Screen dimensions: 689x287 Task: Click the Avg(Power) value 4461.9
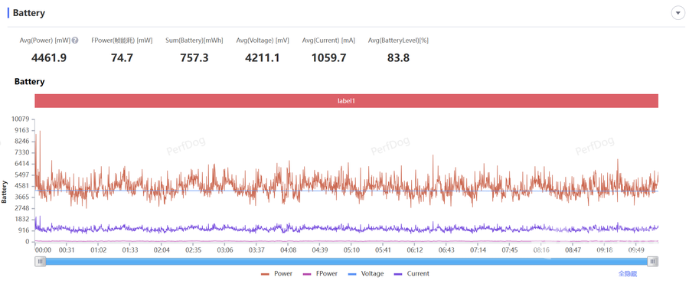pos(49,57)
